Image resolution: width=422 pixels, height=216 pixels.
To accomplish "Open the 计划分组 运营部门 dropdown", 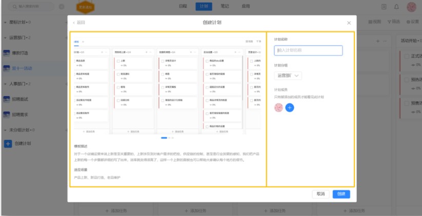I will tap(288, 76).
